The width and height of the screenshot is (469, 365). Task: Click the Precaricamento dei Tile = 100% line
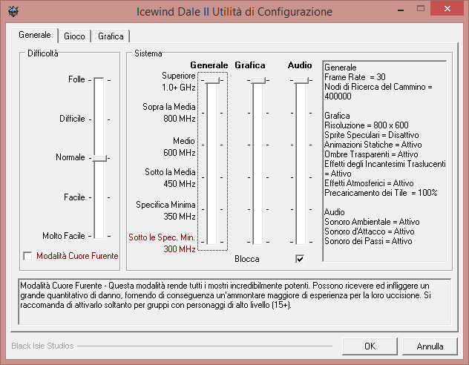(x=381, y=193)
